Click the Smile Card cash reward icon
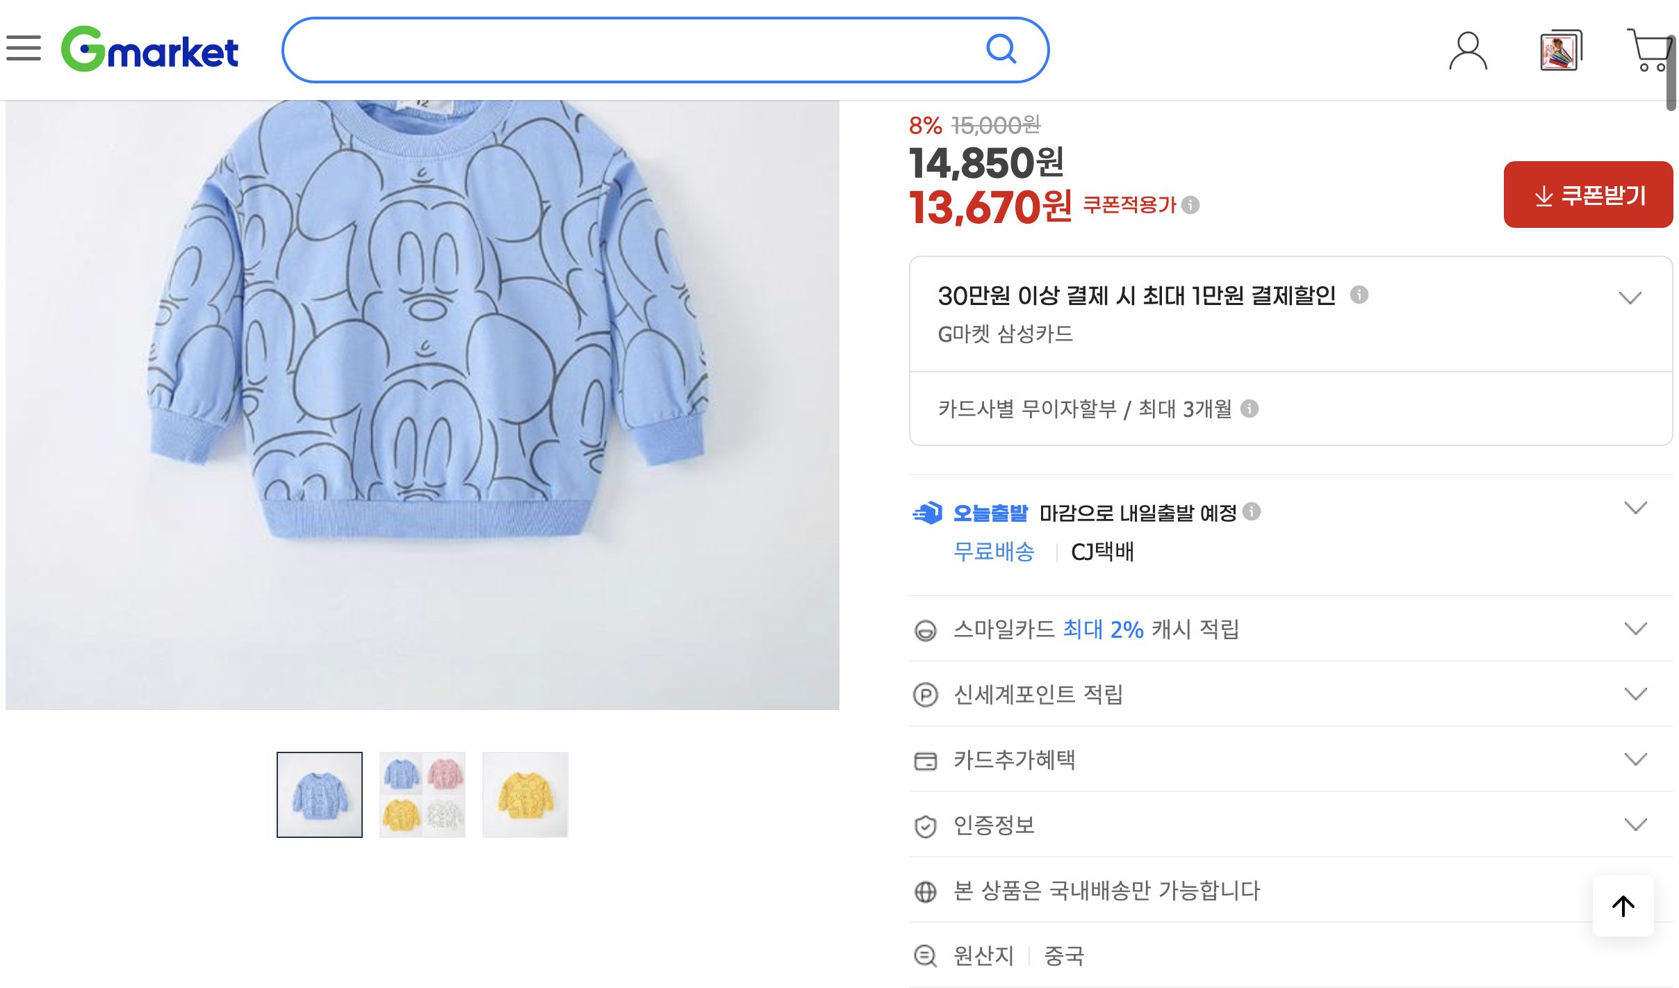 click(925, 629)
